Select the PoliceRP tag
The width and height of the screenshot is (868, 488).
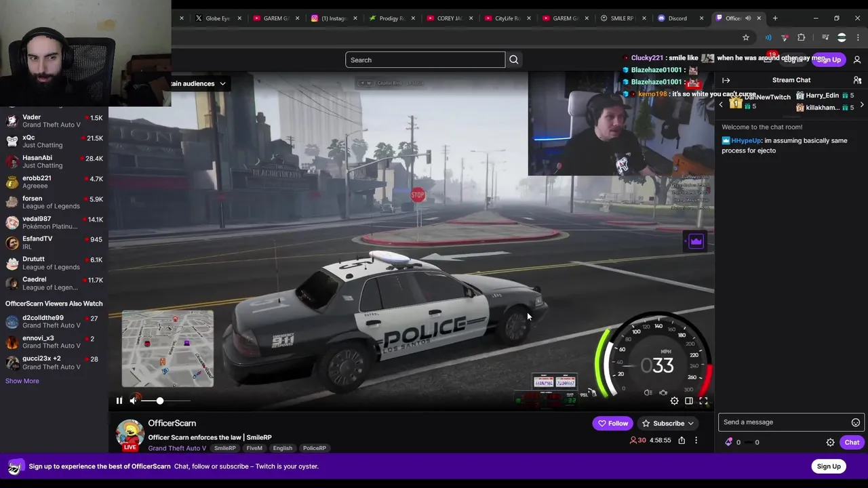pos(314,448)
